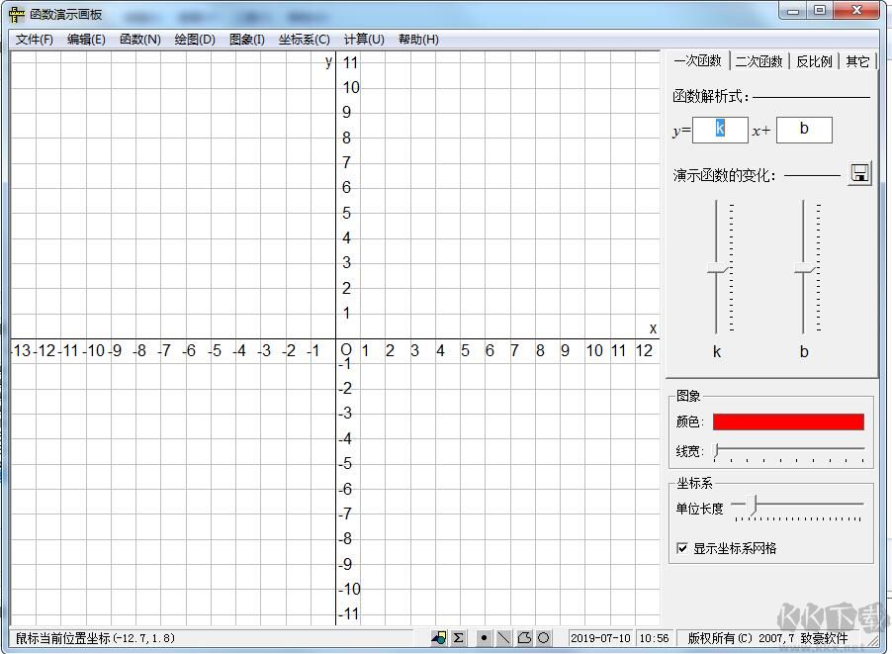Open the 反比例 tab
The width and height of the screenshot is (892, 654).
coord(815,60)
